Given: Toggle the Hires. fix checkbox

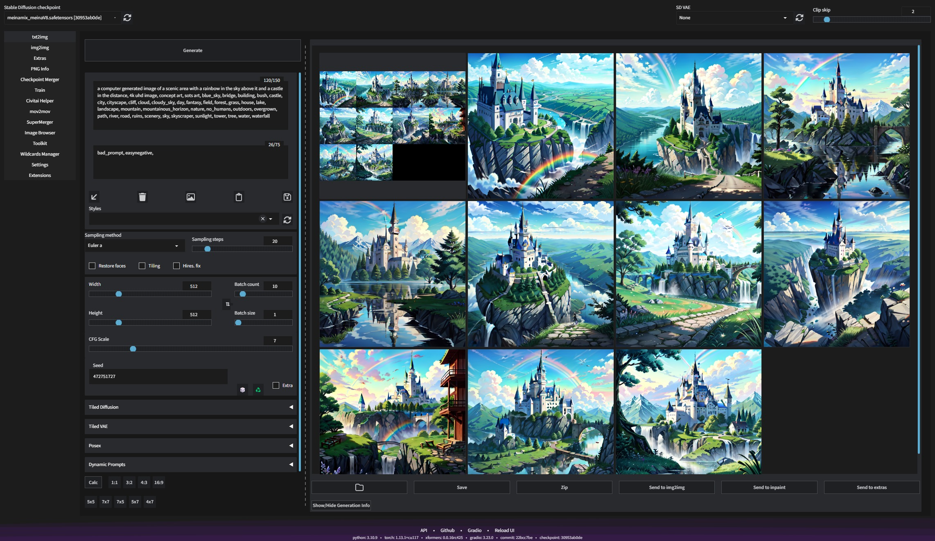Looking at the screenshot, I should [176, 266].
